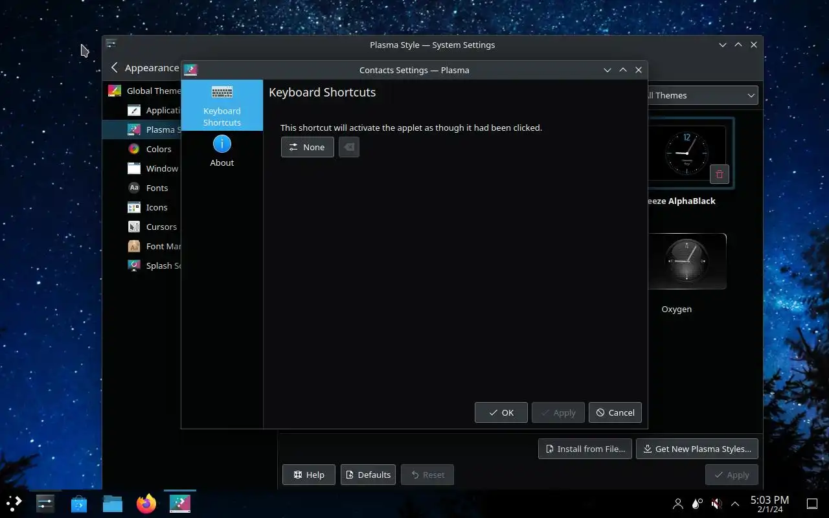The height and width of the screenshot is (518, 829).
Task: Open Colors settings in sidebar
Action: 142,149
